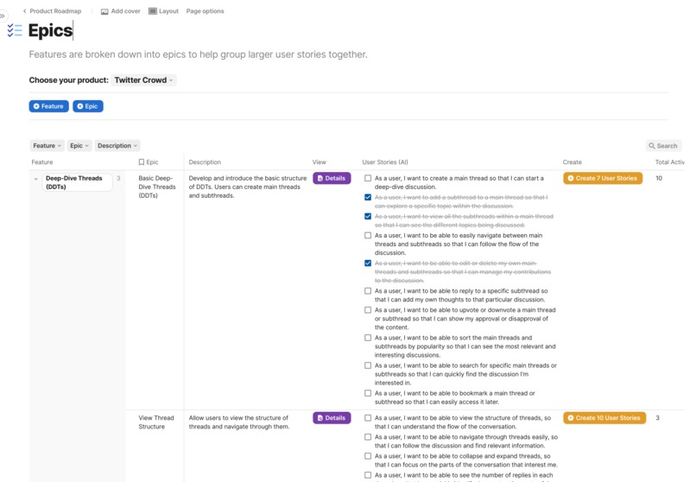The height and width of the screenshot is (482, 696).
Task: Click the checklist page icon beside Epics
Action: pos(15,30)
